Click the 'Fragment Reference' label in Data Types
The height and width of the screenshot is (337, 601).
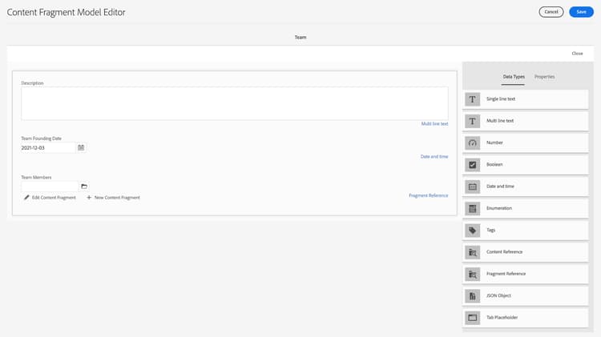coord(506,274)
